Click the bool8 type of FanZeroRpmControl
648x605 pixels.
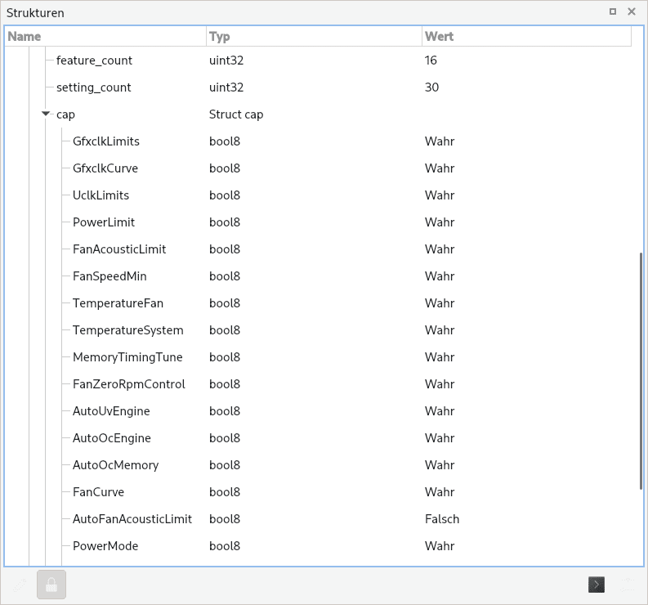pyautogui.click(x=225, y=384)
